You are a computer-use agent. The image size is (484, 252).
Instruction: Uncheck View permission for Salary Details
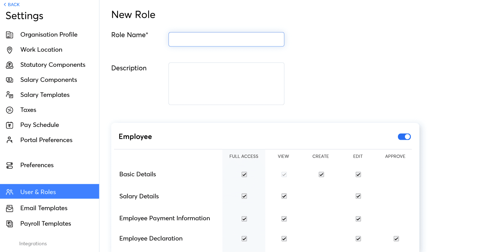coord(284,196)
